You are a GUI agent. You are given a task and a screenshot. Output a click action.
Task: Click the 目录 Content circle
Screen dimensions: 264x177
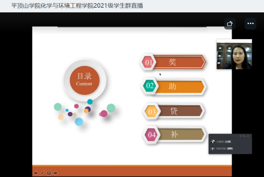point(84,81)
